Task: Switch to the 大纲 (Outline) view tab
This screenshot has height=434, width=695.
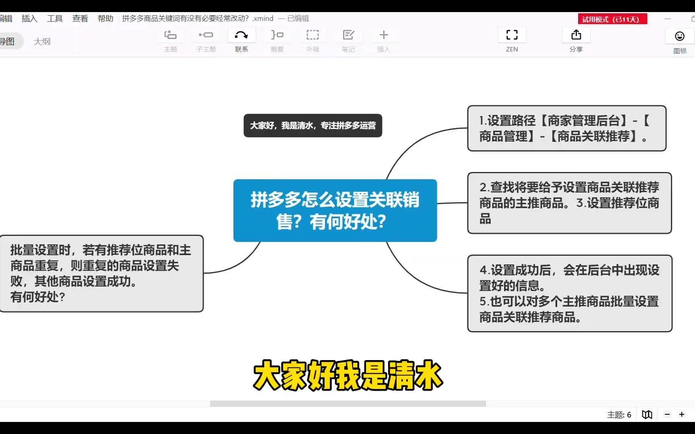Action: pyautogui.click(x=42, y=41)
